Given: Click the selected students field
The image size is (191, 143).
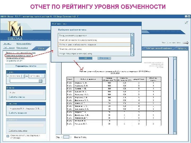Looking at the screenshot, I should [26, 109].
